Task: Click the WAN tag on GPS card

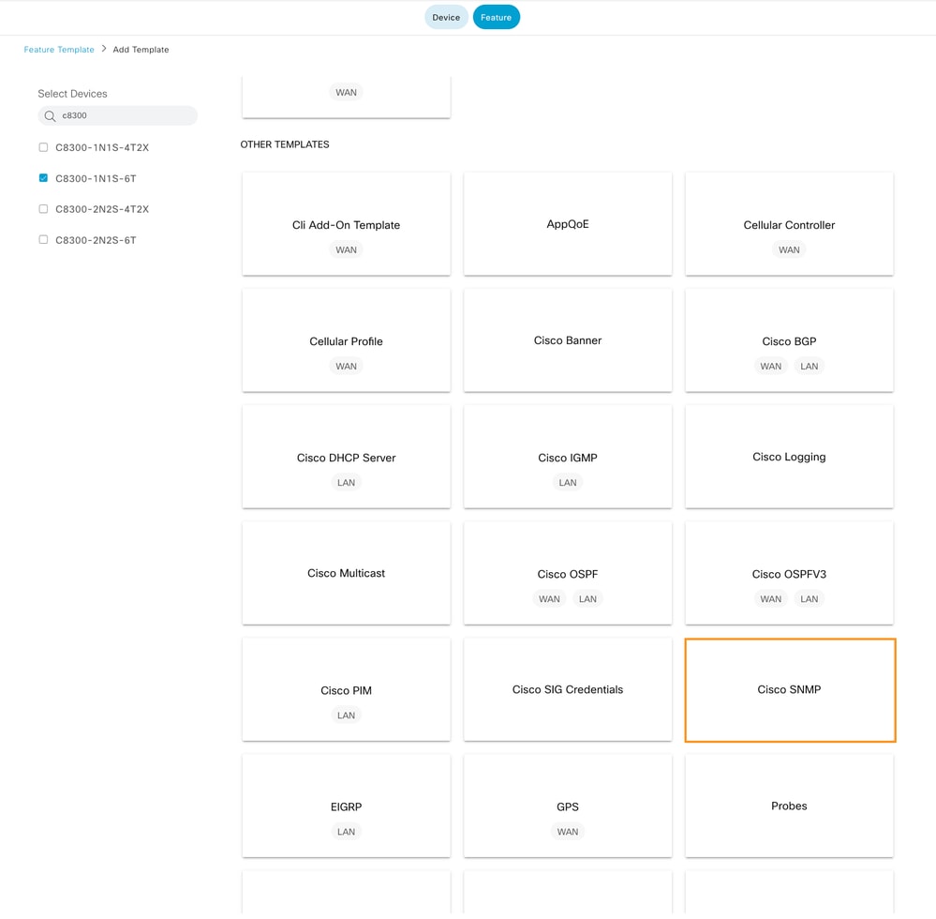Action: click(x=568, y=832)
